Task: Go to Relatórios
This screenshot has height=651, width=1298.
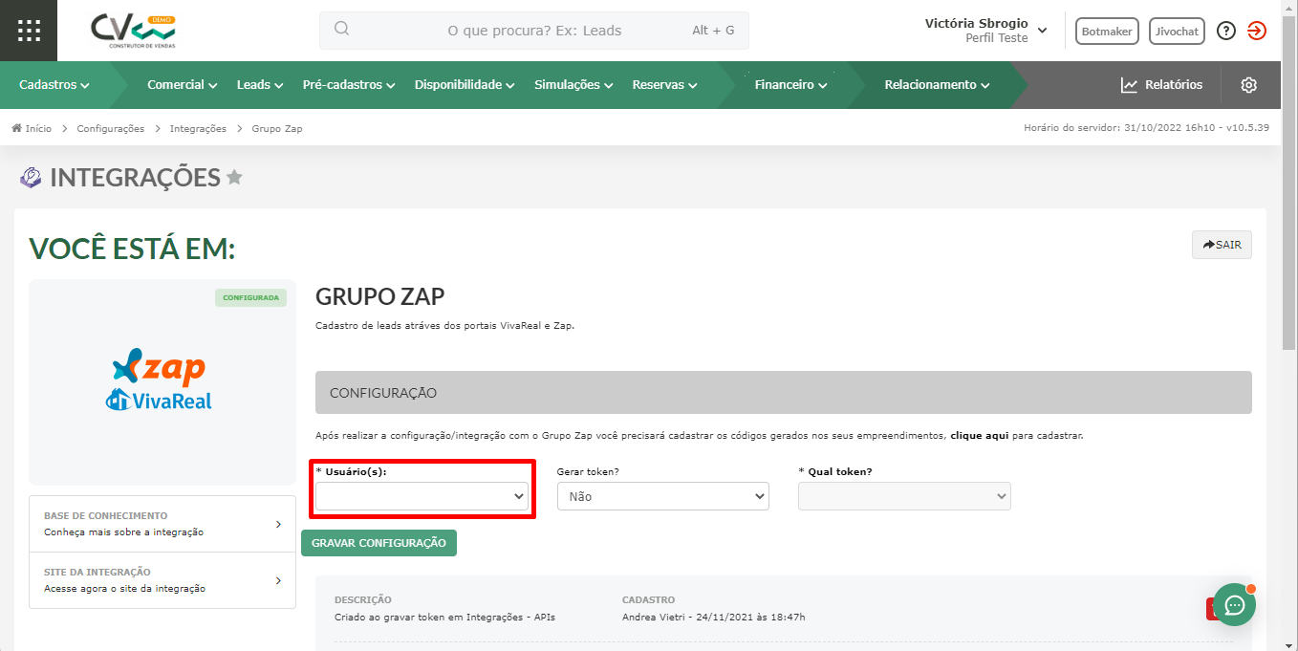Action: pos(1162,85)
